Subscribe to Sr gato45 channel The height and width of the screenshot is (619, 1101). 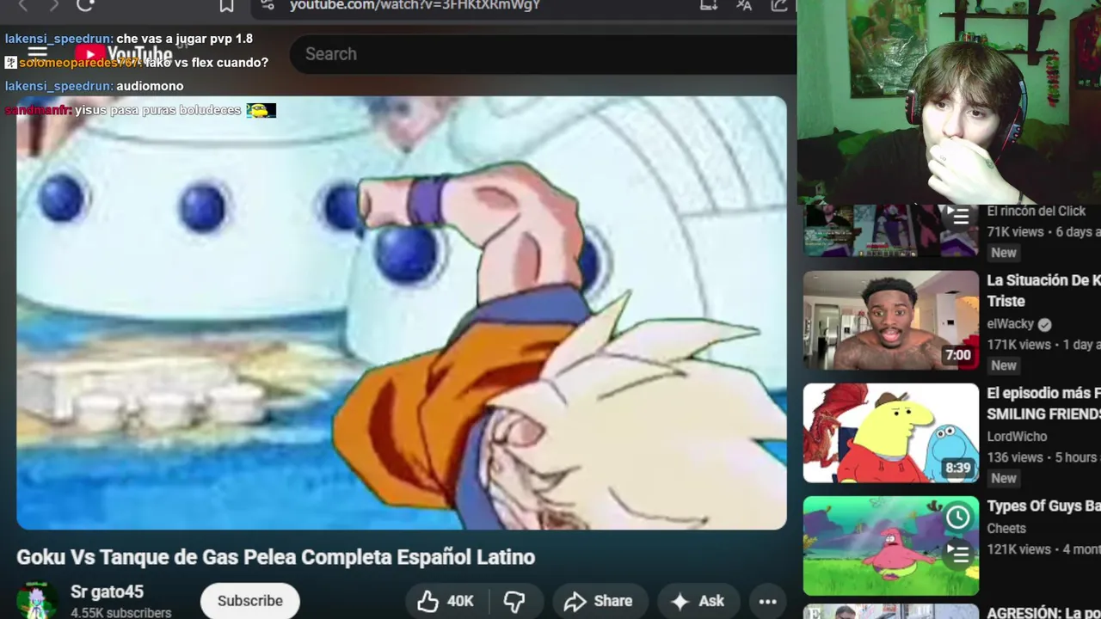(249, 601)
